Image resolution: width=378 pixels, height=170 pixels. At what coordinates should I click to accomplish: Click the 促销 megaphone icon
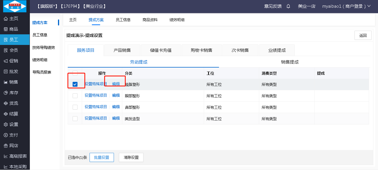(6, 61)
